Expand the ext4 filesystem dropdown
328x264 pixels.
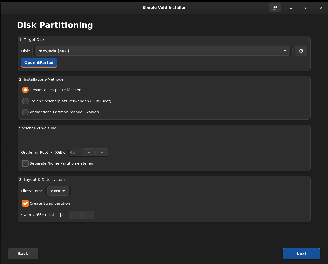[58, 191]
